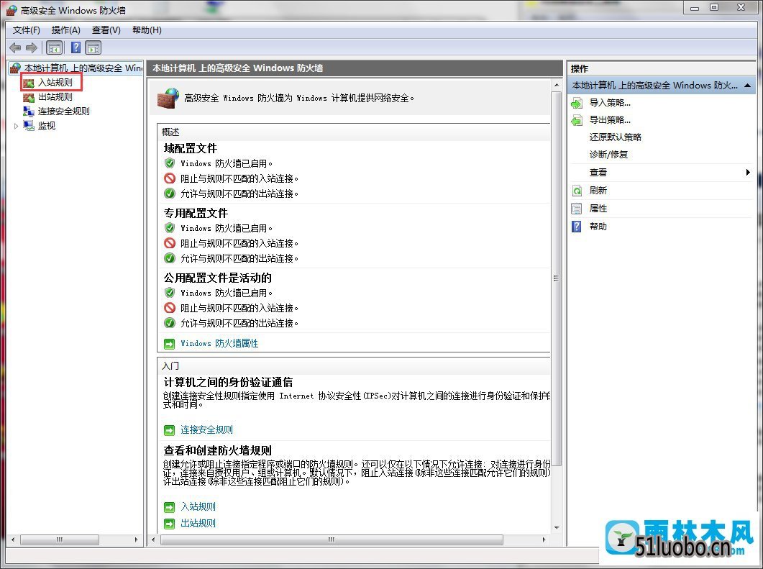Click 导入策略... action
763x569 pixels.
(x=610, y=103)
